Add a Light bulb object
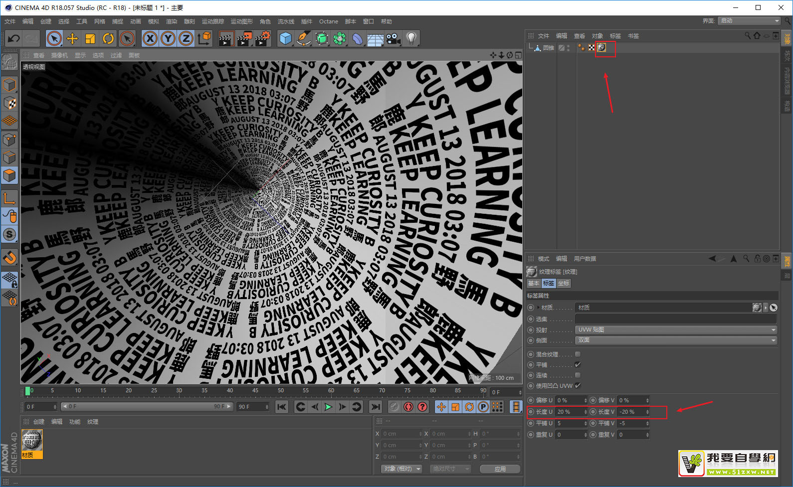 coord(411,38)
